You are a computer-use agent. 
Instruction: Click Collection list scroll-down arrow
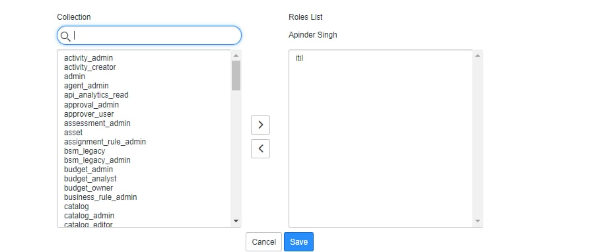(236, 221)
